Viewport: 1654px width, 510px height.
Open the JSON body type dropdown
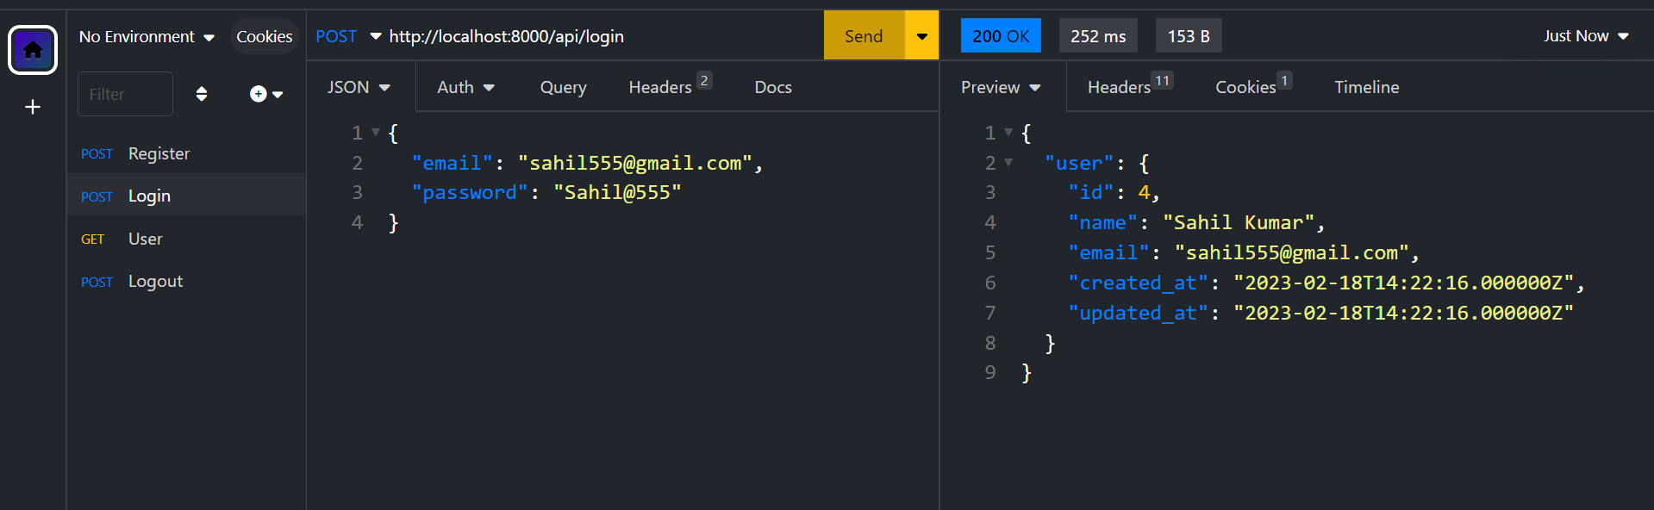pos(359,87)
